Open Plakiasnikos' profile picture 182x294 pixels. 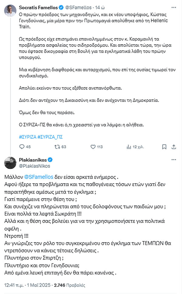10,163
